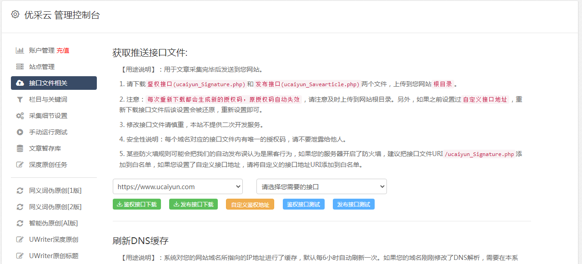Viewport: 582px width, 264px height.
Task: Click the 优采云 管理控制台 title
Action: [62, 15]
